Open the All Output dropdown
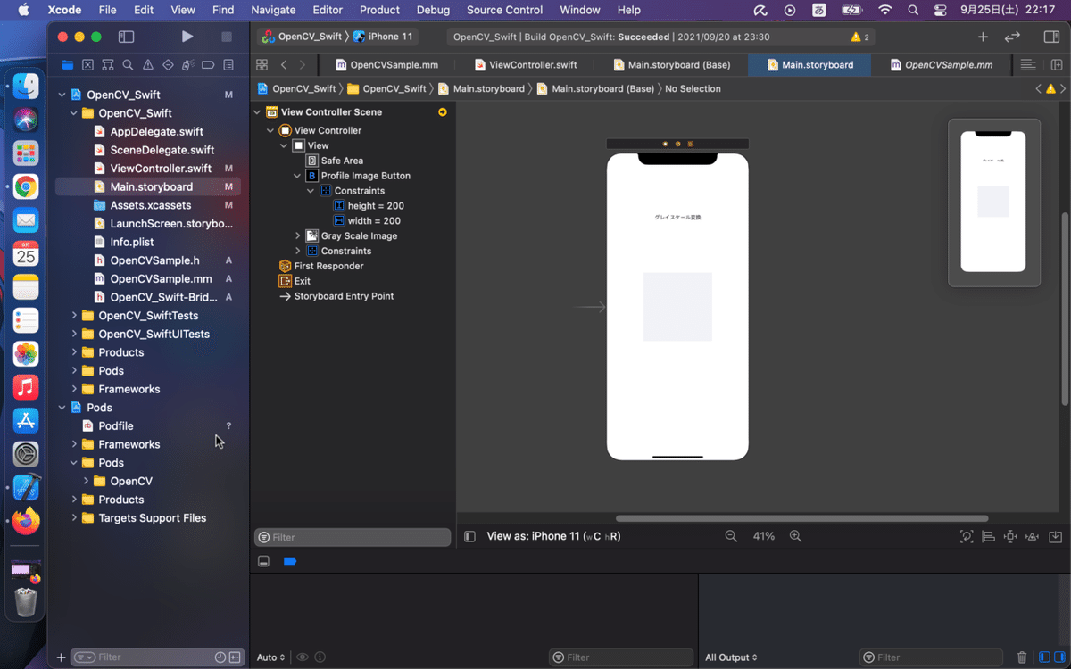Image resolution: width=1071 pixels, height=669 pixels. tap(731, 657)
